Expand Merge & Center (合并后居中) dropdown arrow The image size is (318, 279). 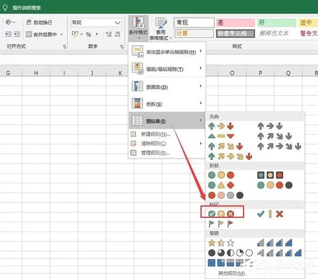[x=62, y=35]
